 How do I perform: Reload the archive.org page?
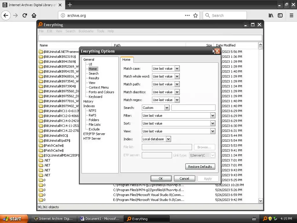(25, 15)
